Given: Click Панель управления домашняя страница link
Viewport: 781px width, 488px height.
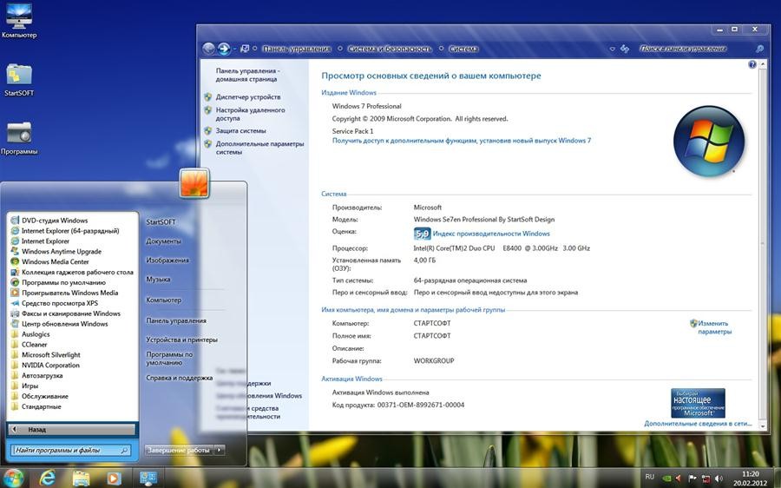Looking at the screenshot, I should coord(247,75).
